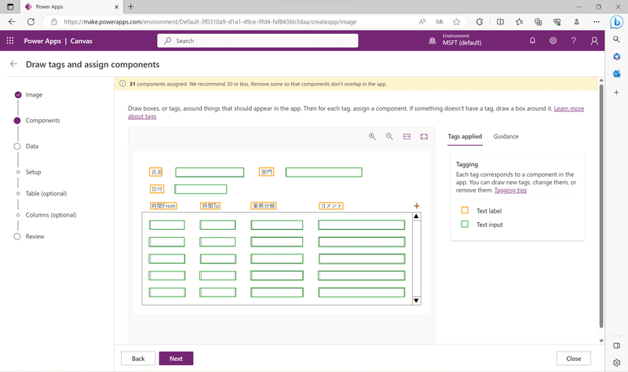Select the fit to screen icon
This screenshot has width=628, height=372.
[424, 137]
